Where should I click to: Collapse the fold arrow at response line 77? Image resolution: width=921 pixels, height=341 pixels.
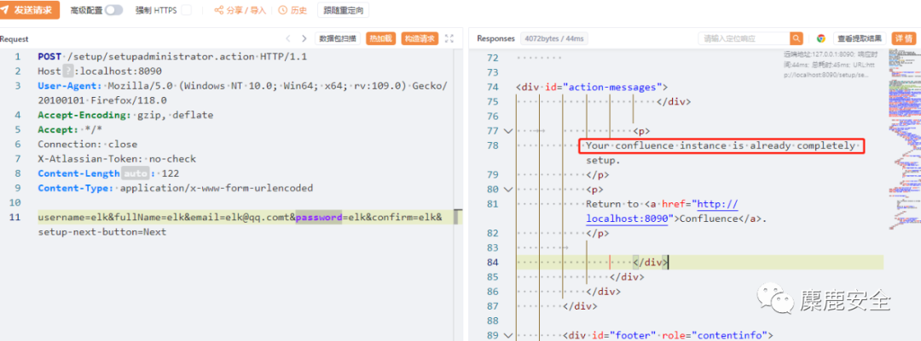click(x=508, y=131)
